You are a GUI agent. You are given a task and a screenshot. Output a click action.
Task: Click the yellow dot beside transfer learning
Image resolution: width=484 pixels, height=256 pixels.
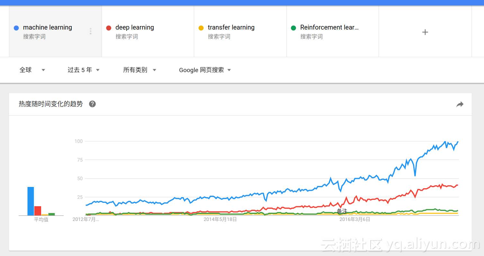201,28
